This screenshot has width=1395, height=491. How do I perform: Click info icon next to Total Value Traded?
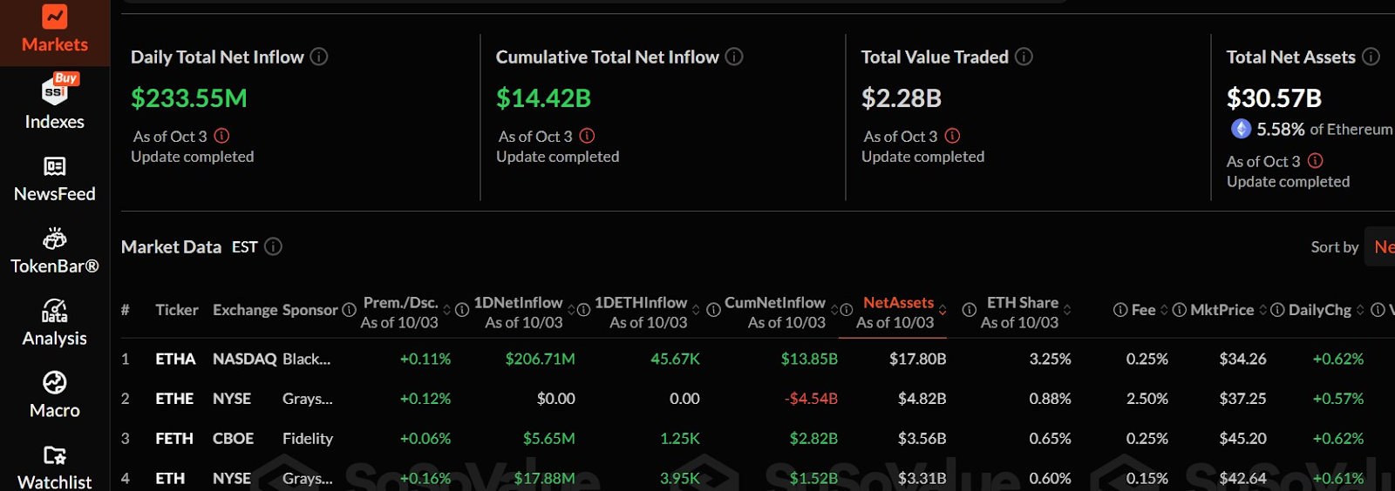(1024, 57)
